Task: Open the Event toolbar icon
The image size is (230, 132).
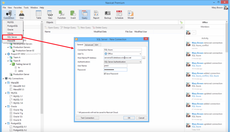Action: [x=73, y=15]
